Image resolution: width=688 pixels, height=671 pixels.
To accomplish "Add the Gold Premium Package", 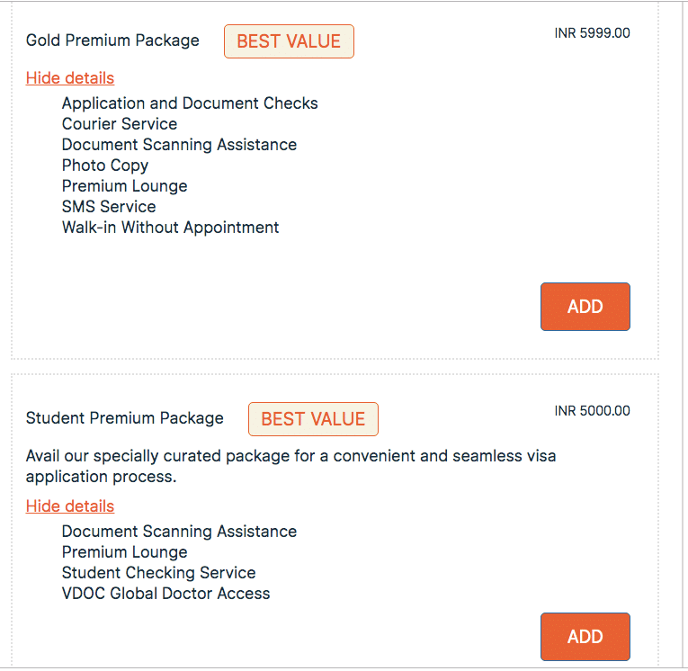I will [585, 307].
